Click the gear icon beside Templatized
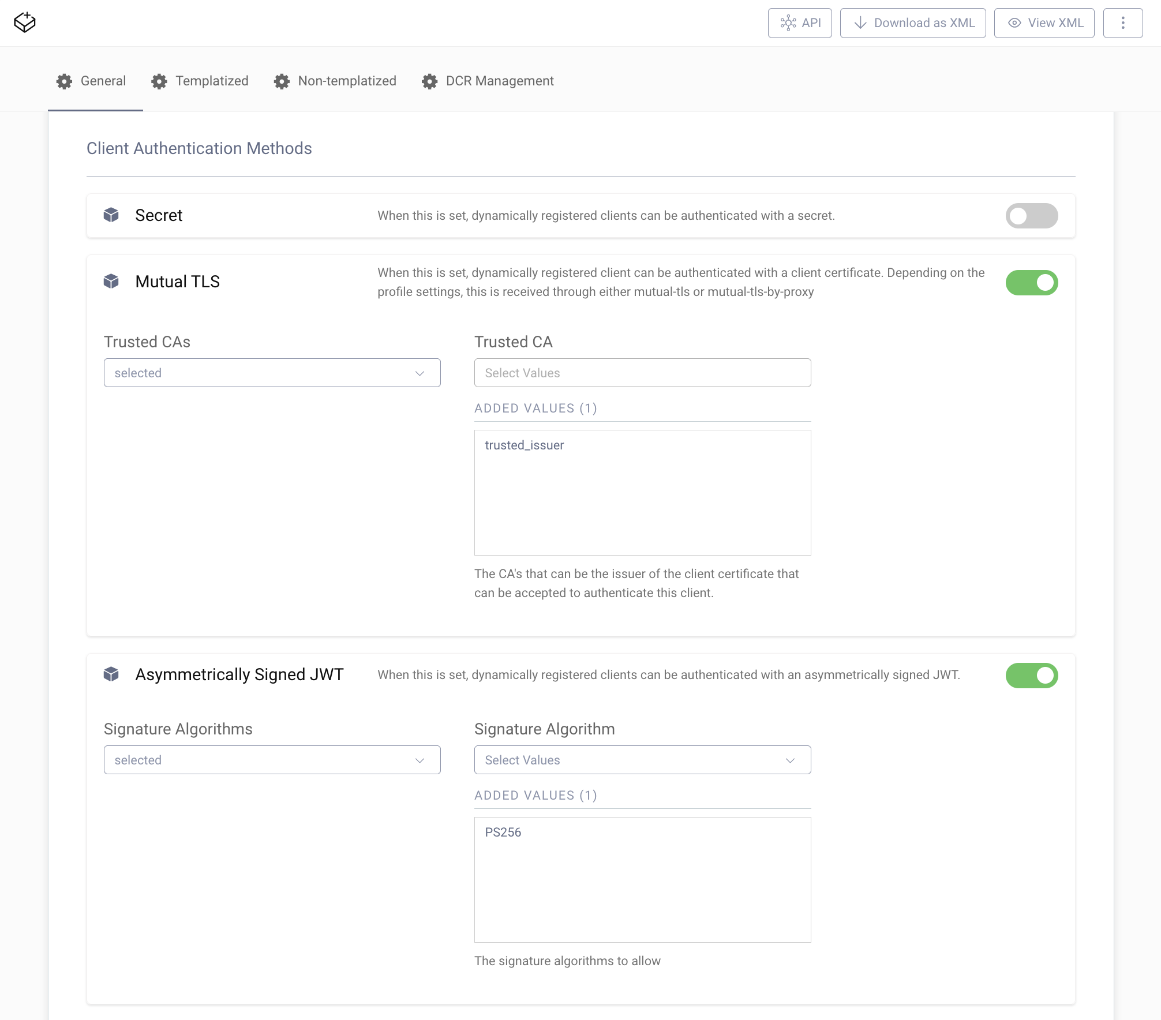The width and height of the screenshot is (1161, 1020). point(159,81)
